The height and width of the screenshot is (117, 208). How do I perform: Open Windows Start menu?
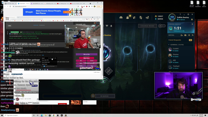[x=2, y=115]
